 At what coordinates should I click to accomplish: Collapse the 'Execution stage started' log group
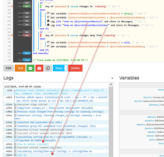click(16, 105)
